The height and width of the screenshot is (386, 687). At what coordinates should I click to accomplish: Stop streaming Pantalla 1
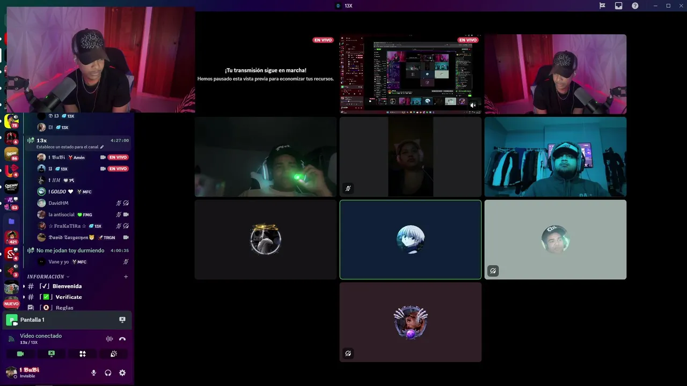[122, 320]
